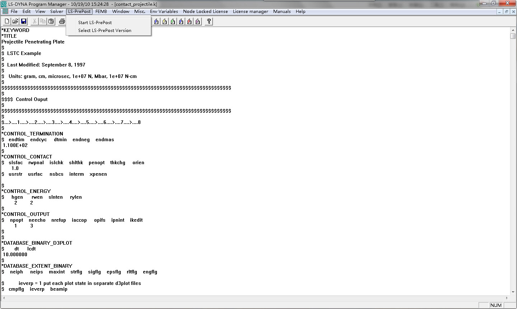Click the *CONTROL_ENERGY keyword
Screen dimensions: 517x309
26,191
